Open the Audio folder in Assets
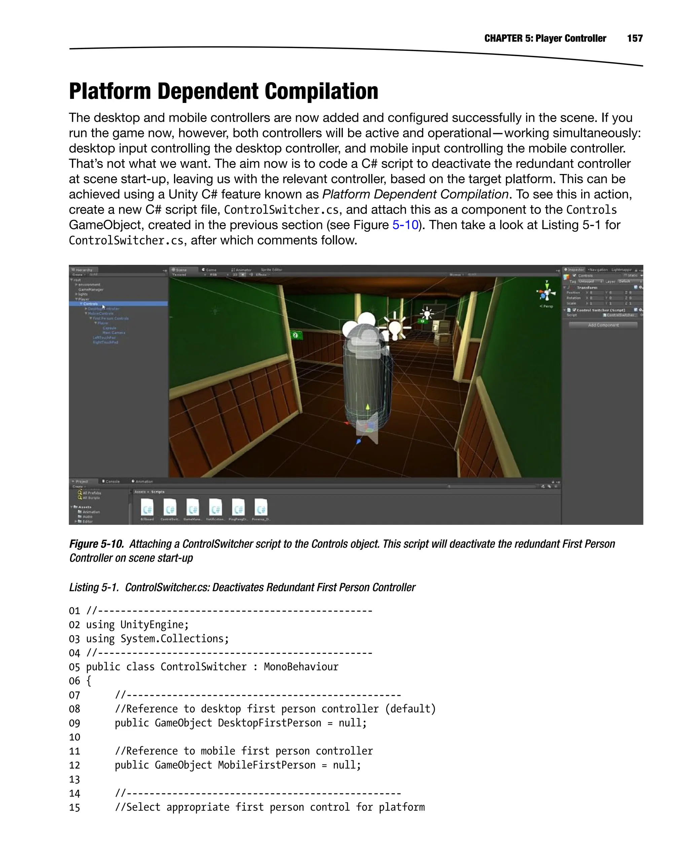The image size is (689, 850). [x=85, y=517]
